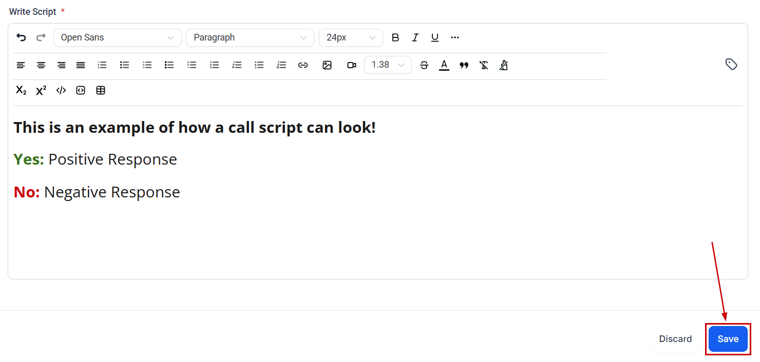This screenshot has width=760, height=362.
Task: Click the 'Write Script' field label
Action: [33, 11]
